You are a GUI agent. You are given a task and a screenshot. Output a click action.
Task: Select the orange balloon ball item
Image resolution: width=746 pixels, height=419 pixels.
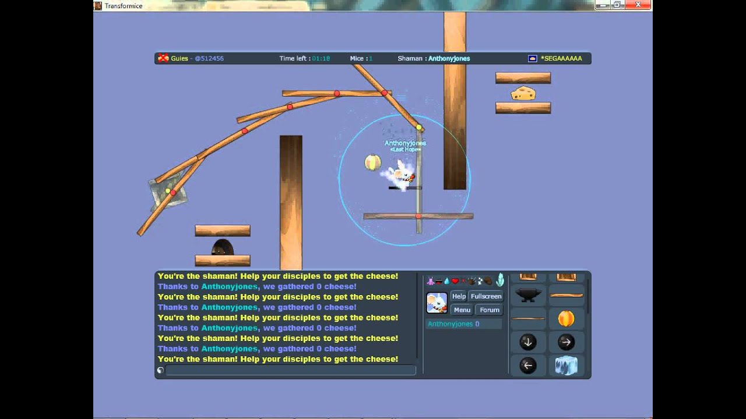pos(566,318)
